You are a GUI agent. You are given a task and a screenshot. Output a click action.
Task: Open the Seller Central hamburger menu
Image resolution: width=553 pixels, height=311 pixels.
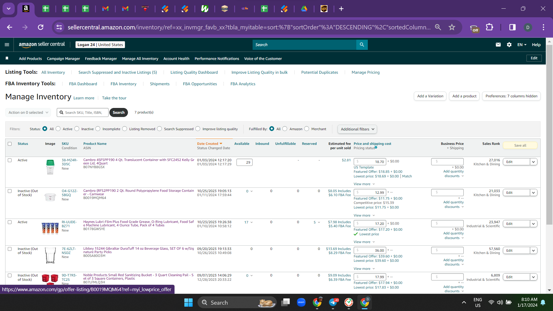7,45
